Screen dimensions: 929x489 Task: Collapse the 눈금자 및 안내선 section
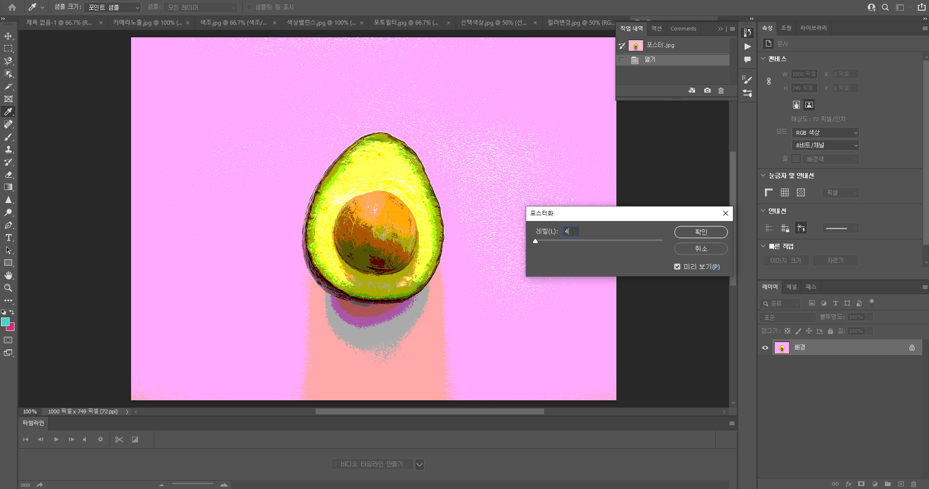(x=763, y=175)
